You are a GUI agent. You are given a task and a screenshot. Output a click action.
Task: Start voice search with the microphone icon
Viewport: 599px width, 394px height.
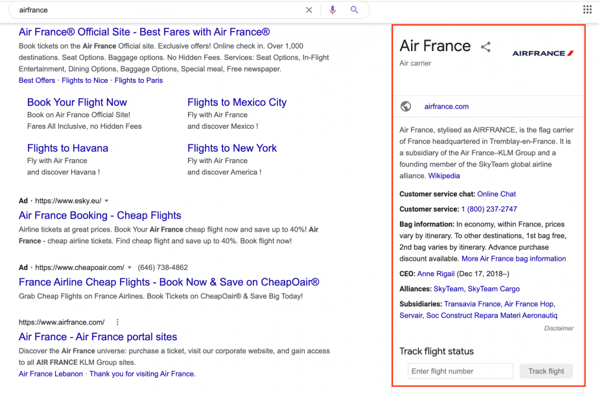point(333,10)
